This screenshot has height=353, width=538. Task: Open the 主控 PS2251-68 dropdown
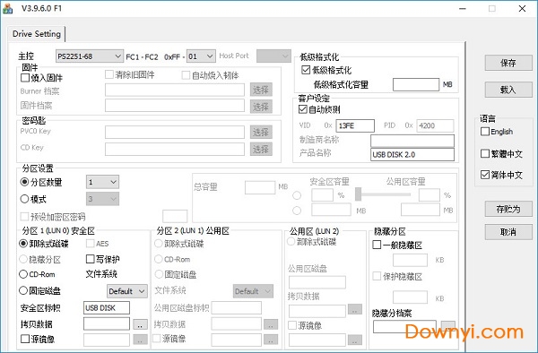(x=89, y=56)
